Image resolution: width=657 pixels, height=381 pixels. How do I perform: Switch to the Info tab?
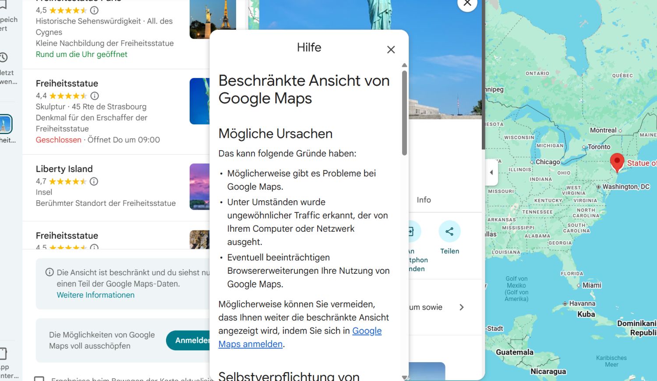(x=424, y=200)
